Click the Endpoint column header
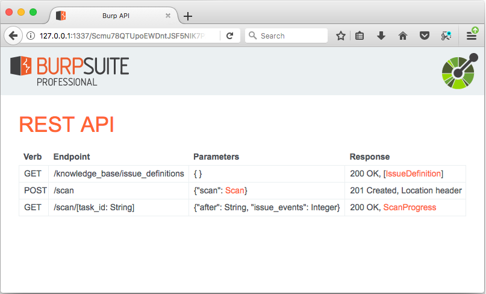 pos(72,157)
